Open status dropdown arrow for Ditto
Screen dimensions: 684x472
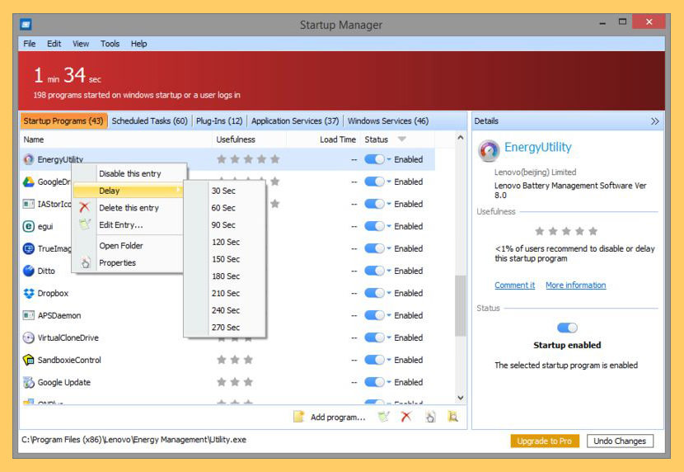(389, 271)
